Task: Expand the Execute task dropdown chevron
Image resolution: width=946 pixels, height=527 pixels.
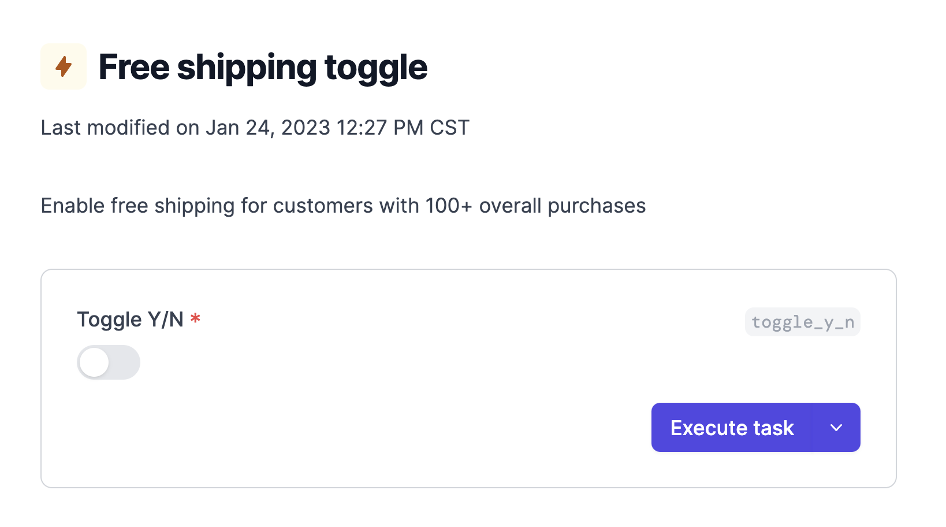Action: pyautogui.click(x=836, y=428)
